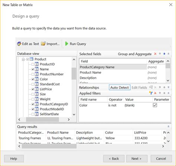
Task: Collapse the Product tree node
Action: click(23, 59)
